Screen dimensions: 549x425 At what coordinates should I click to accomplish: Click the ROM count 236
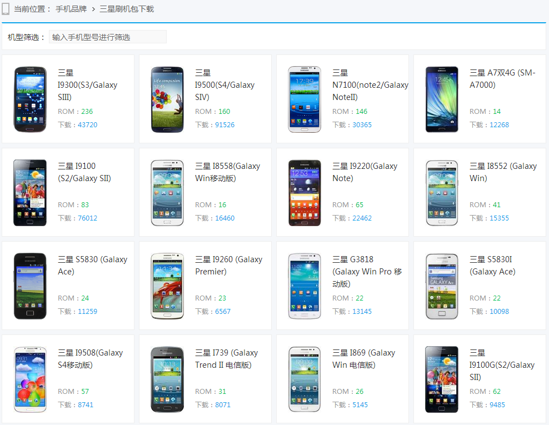coord(87,111)
